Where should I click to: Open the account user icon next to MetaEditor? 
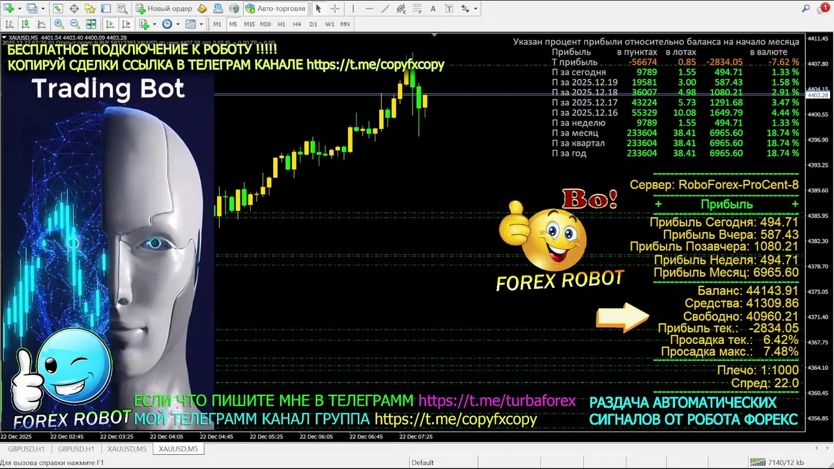(x=218, y=8)
